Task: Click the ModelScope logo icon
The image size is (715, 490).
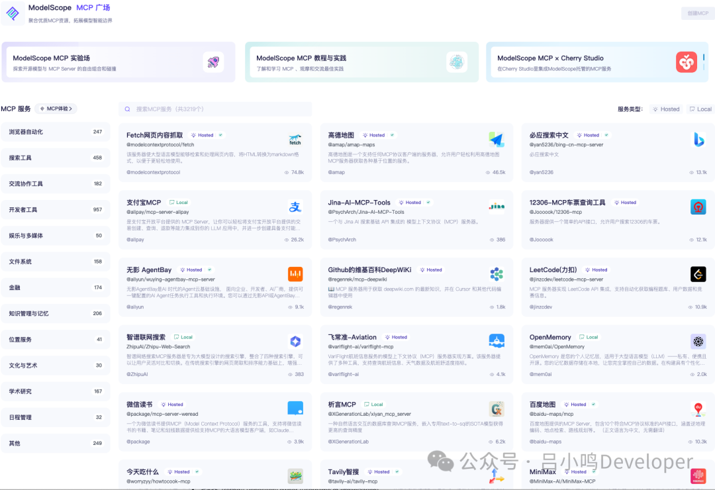Action: coord(13,13)
